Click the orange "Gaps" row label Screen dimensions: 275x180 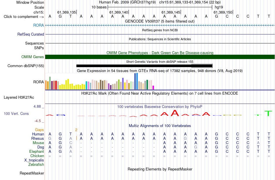click(39, 130)
